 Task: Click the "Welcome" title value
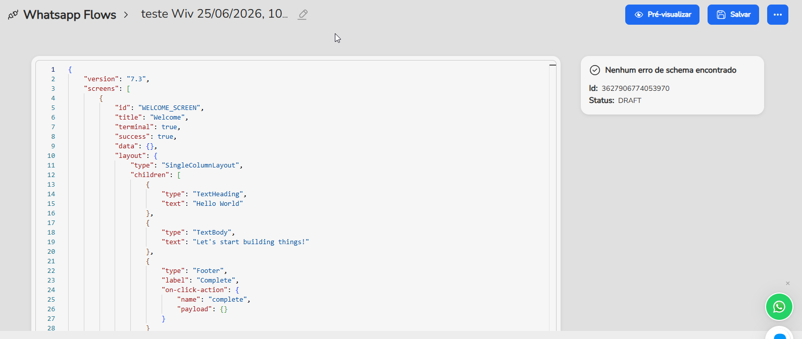tap(167, 118)
